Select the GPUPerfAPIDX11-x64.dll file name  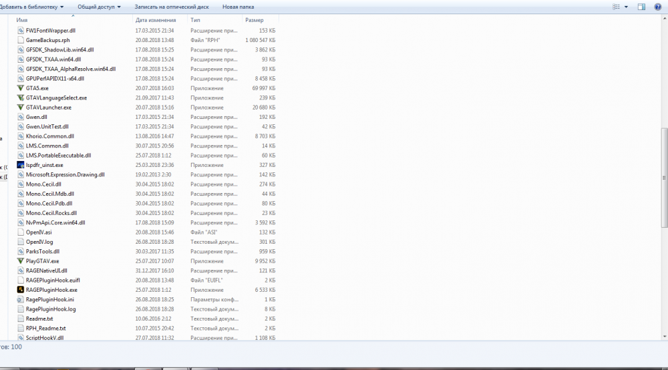pyautogui.click(x=55, y=78)
